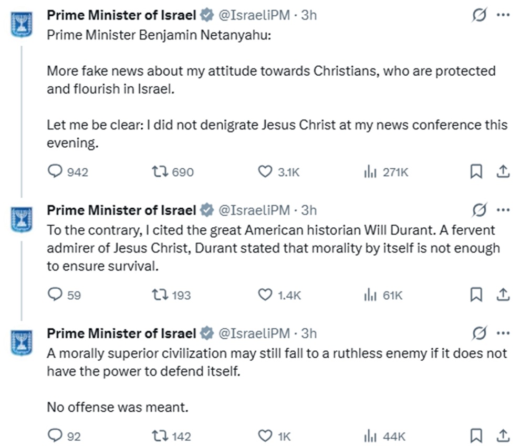View analytics showing 271K views
This screenshot has width=520, height=446.
(x=371, y=172)
